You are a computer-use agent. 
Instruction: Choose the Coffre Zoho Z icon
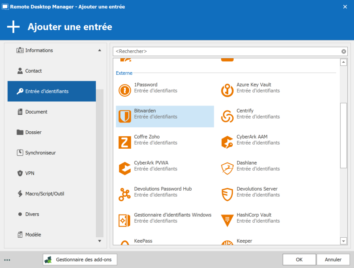pos(125,142)
